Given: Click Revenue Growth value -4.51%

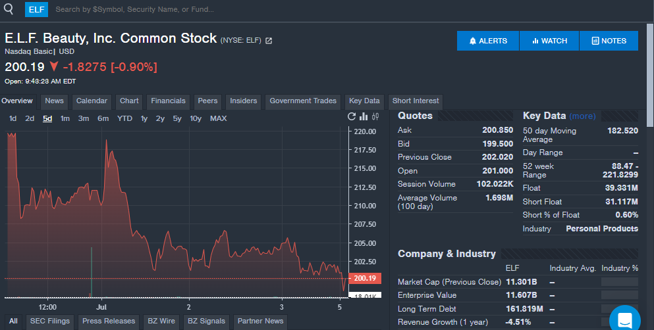Looking at the screenshot, I should tap(518, 323).
